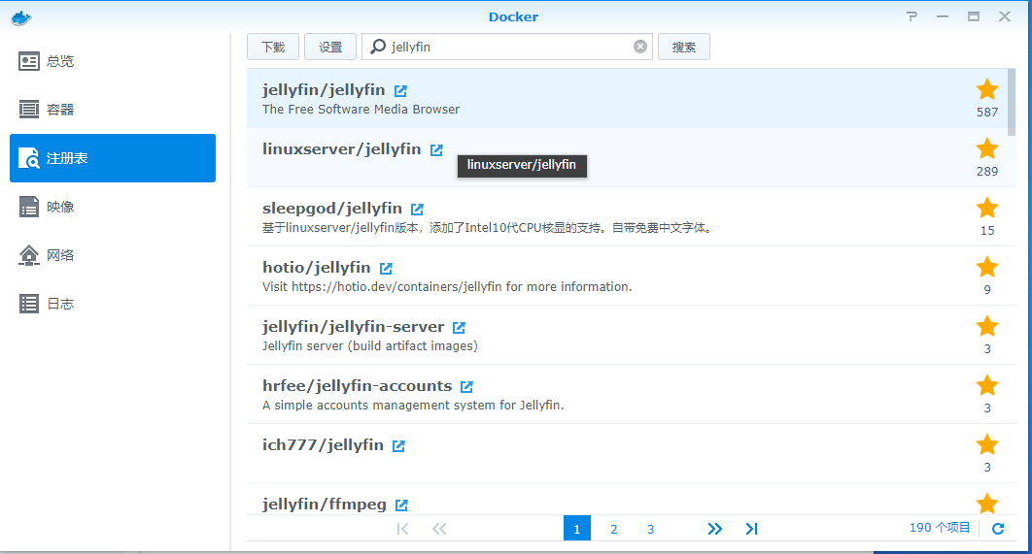The height and width of the screenshot is (554, 1032).
Task: Clear the jellyfin search text
Action: [640, 47]
